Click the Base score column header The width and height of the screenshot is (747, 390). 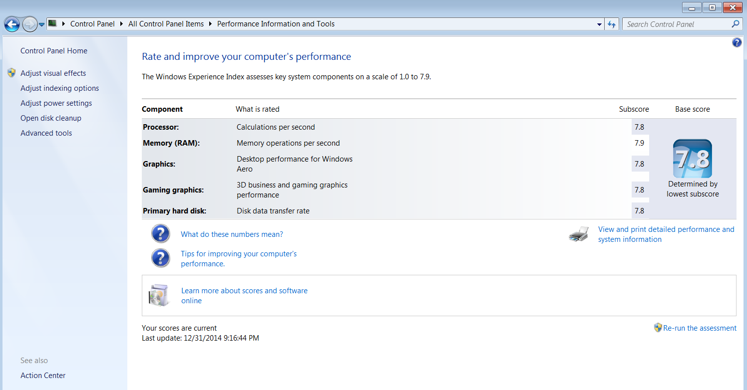pos(693,109)
